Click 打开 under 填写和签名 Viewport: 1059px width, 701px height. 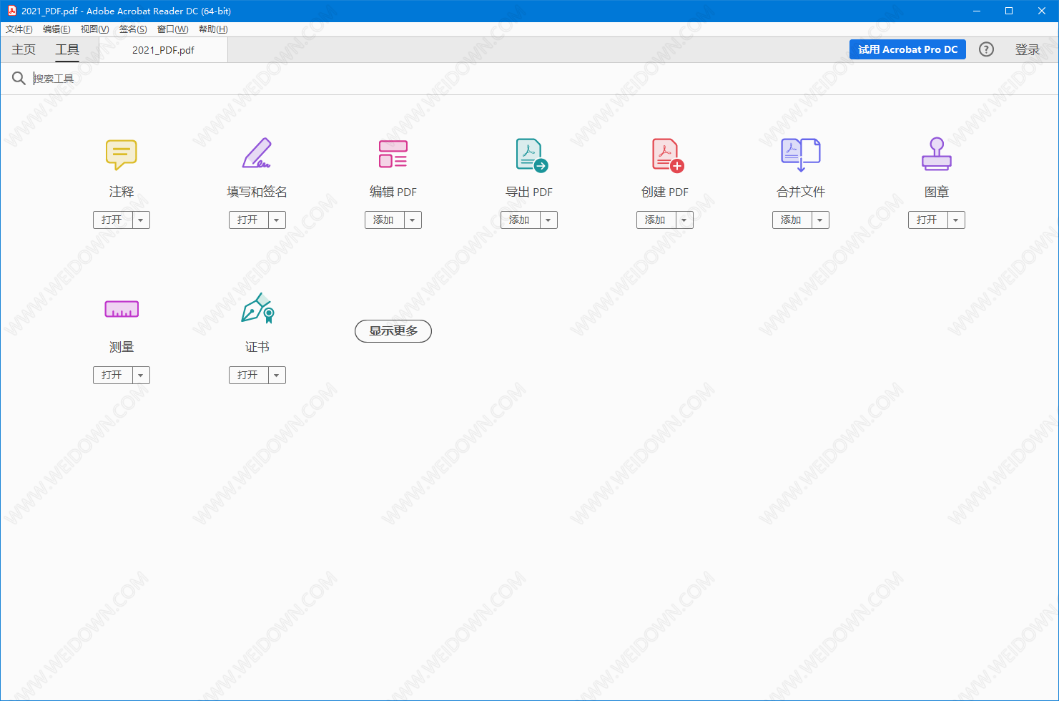tap(249, 220)
